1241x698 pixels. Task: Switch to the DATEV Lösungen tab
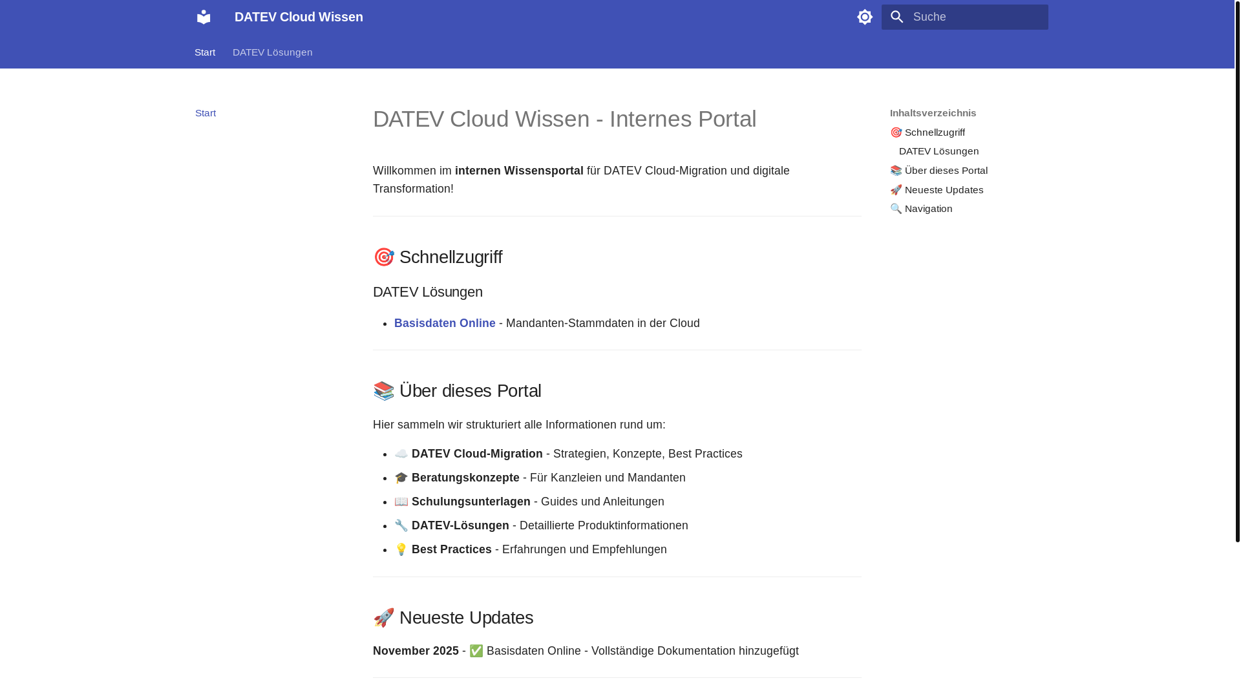[x=272, y=52]
